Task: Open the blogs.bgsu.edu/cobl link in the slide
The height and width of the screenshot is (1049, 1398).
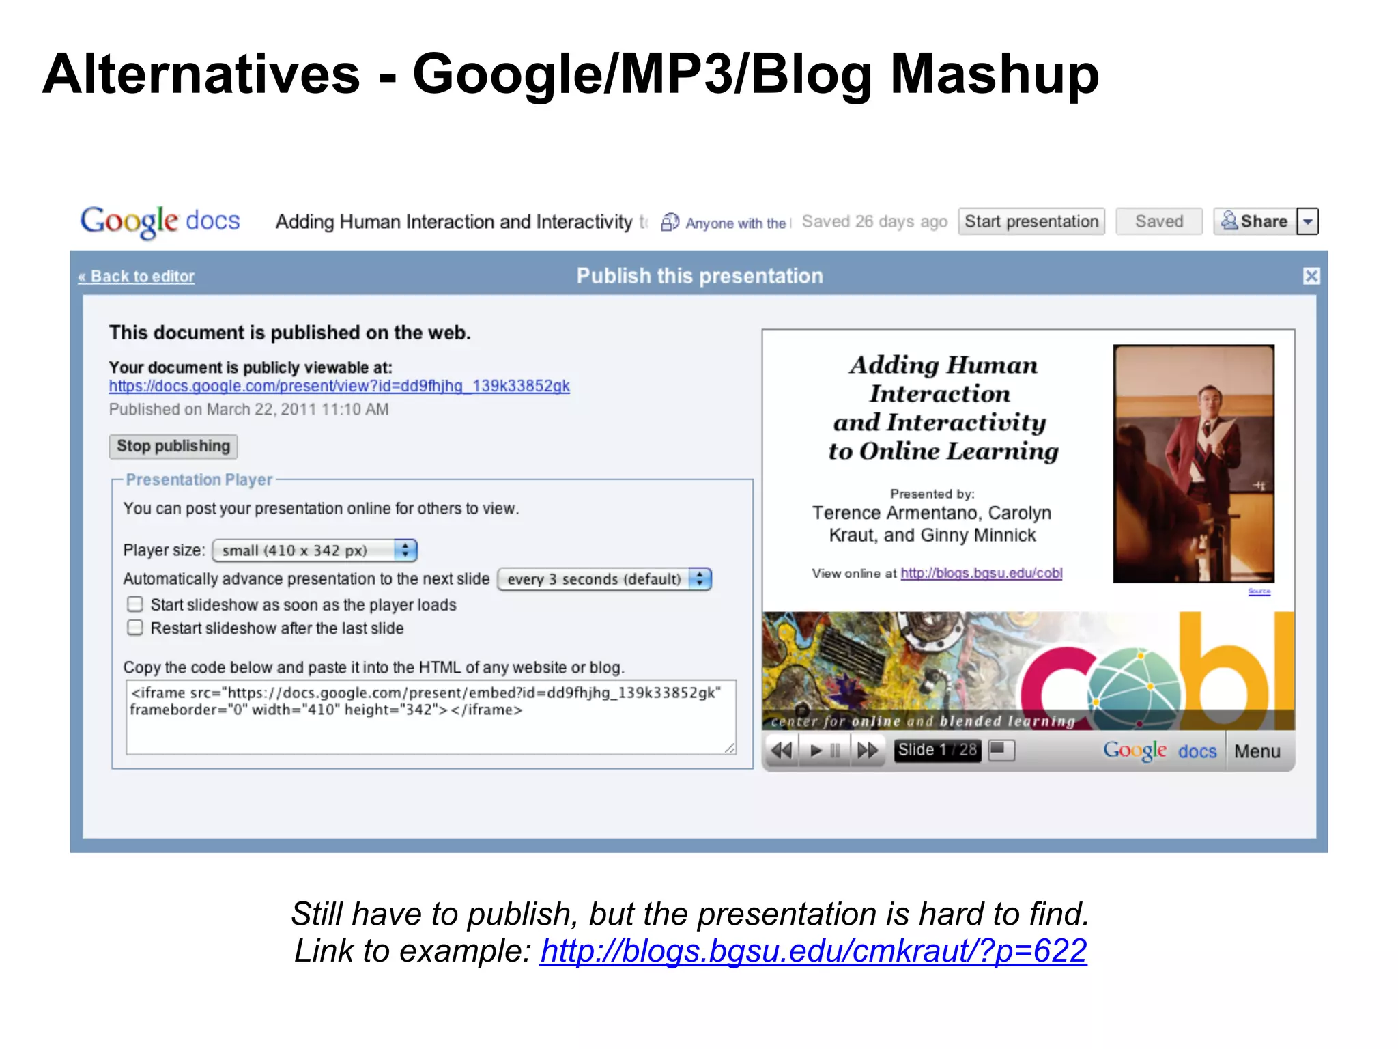Action: tap(982, 573)
